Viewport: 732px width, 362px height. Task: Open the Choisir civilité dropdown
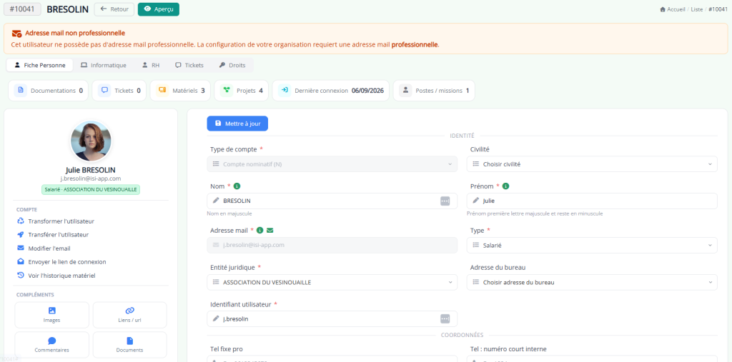[x=592, y=164]
